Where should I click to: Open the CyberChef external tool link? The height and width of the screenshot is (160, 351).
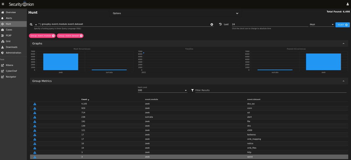coord(13,71)
